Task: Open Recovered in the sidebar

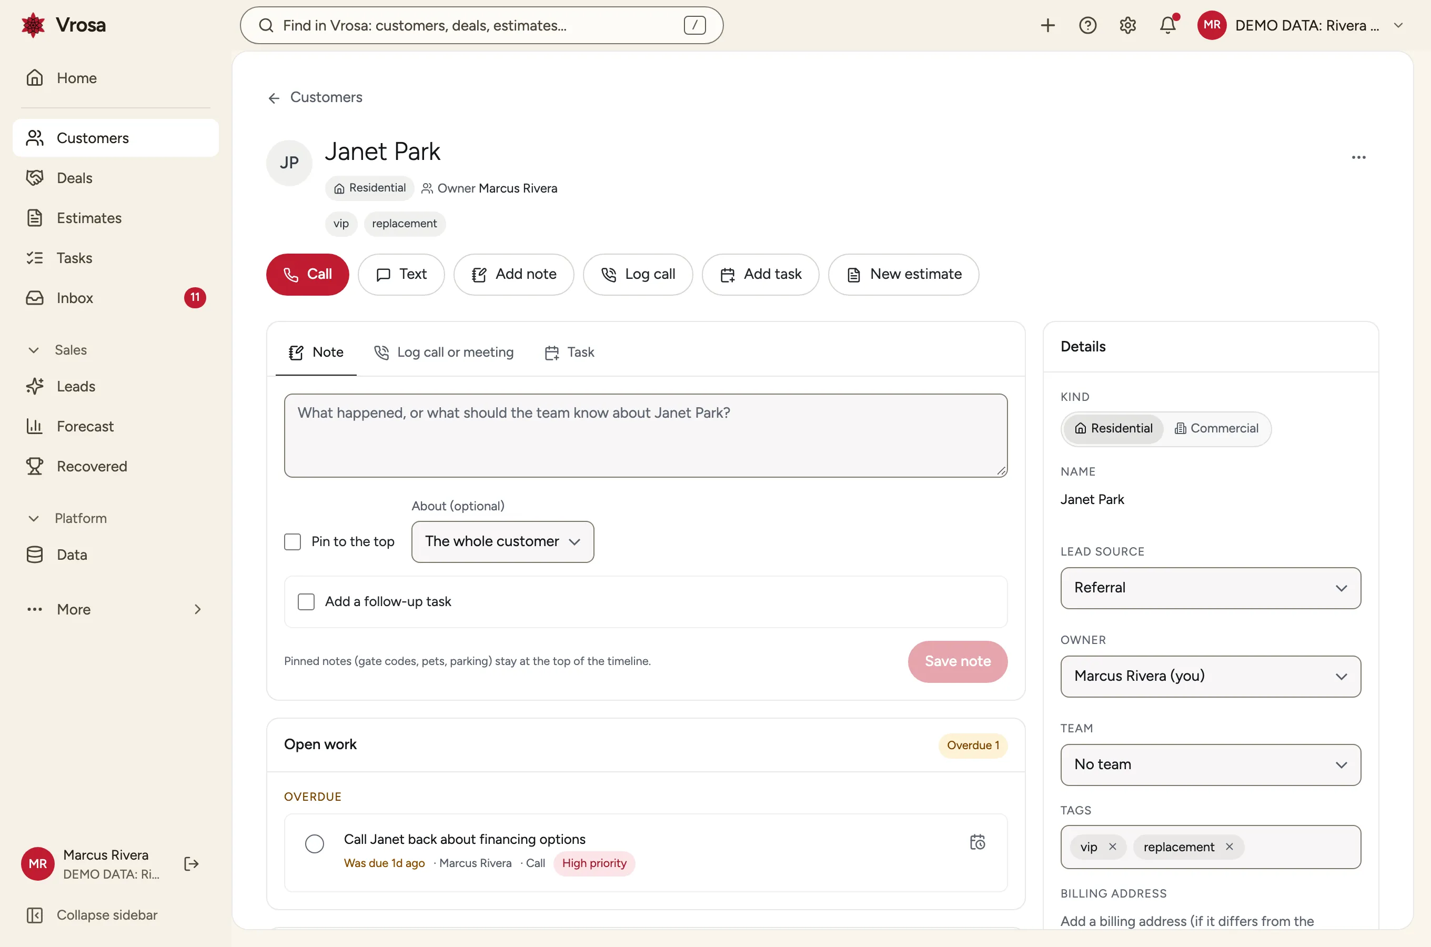Action: 116,466
